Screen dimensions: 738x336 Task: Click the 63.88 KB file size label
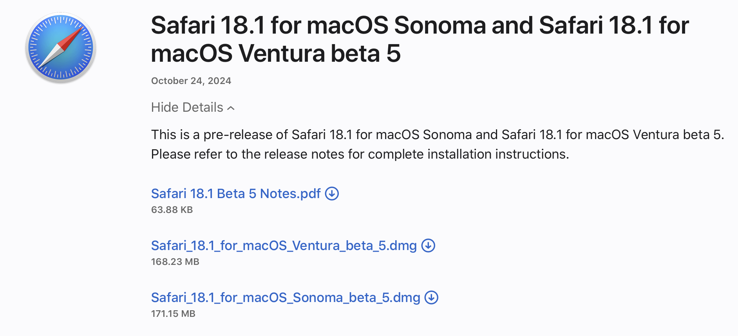[x=172, y=210]
